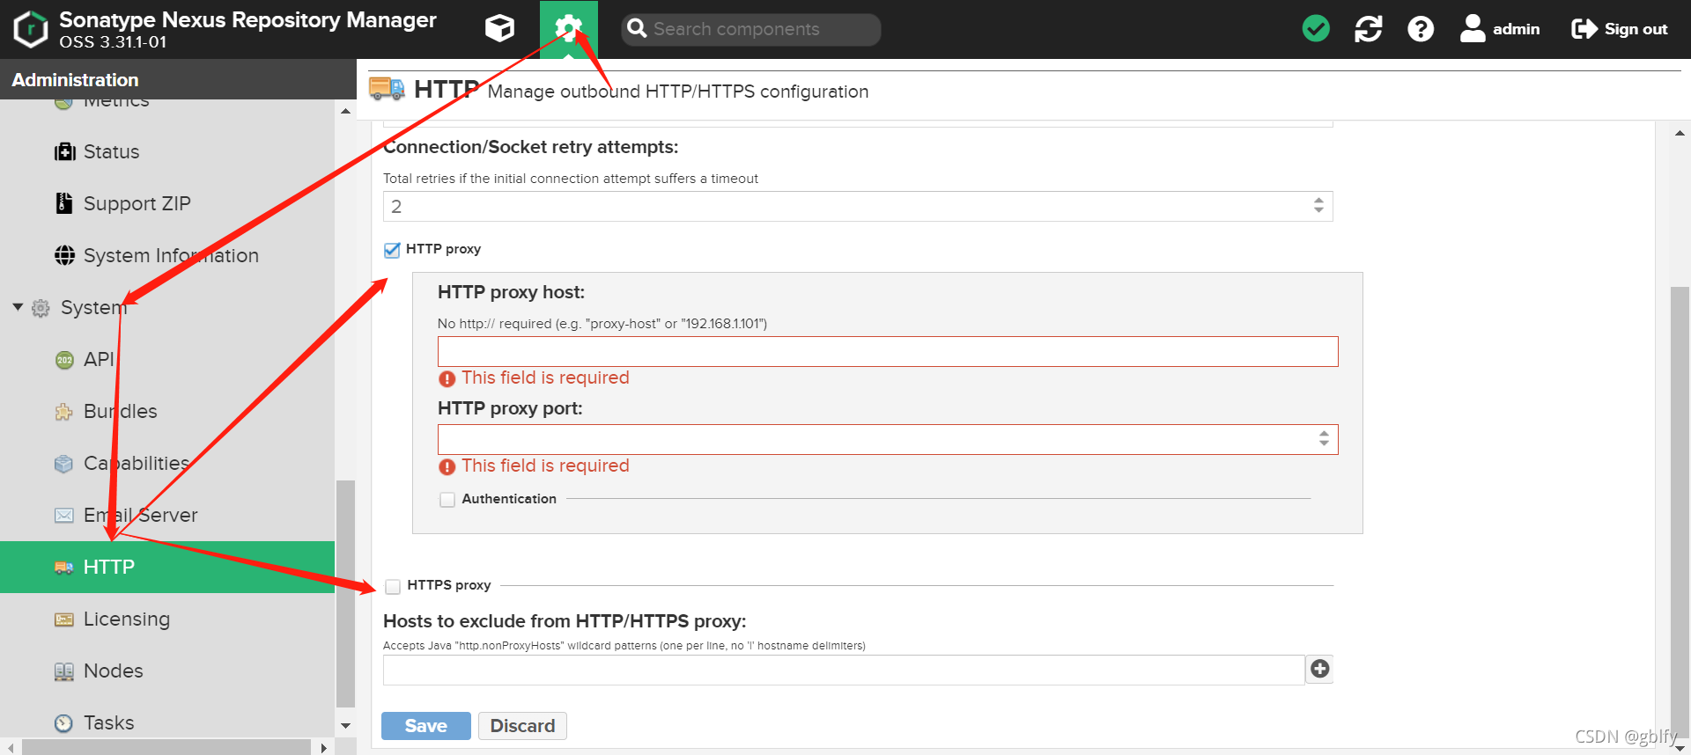Click the main panel scroll up arrow

(x=1680, y=133)
